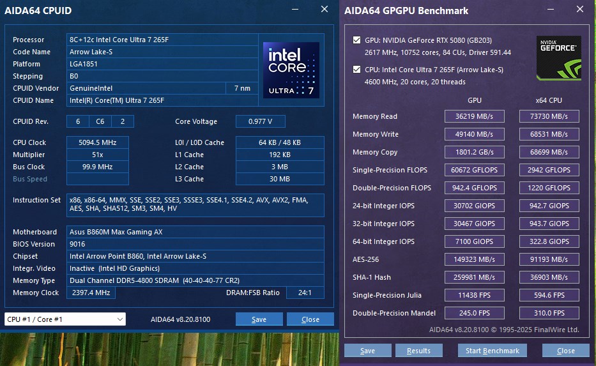
Task: Open the benchmark Results
Action: pyautogui.click(x=418, y=351)
